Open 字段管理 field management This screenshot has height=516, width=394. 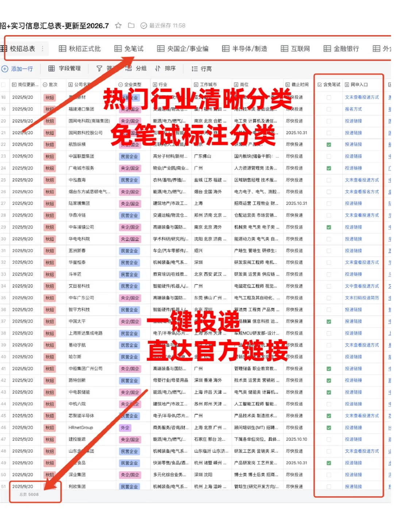(65, 68)
